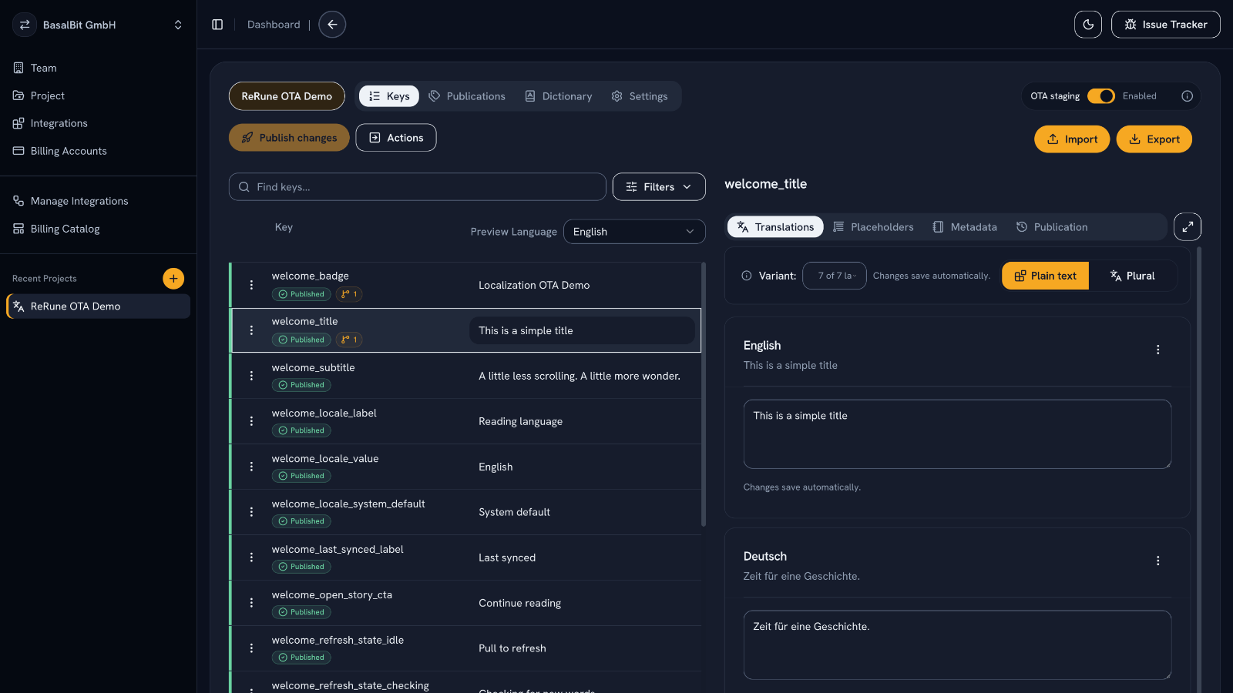Open Project in the sidebar

[98, 95]
